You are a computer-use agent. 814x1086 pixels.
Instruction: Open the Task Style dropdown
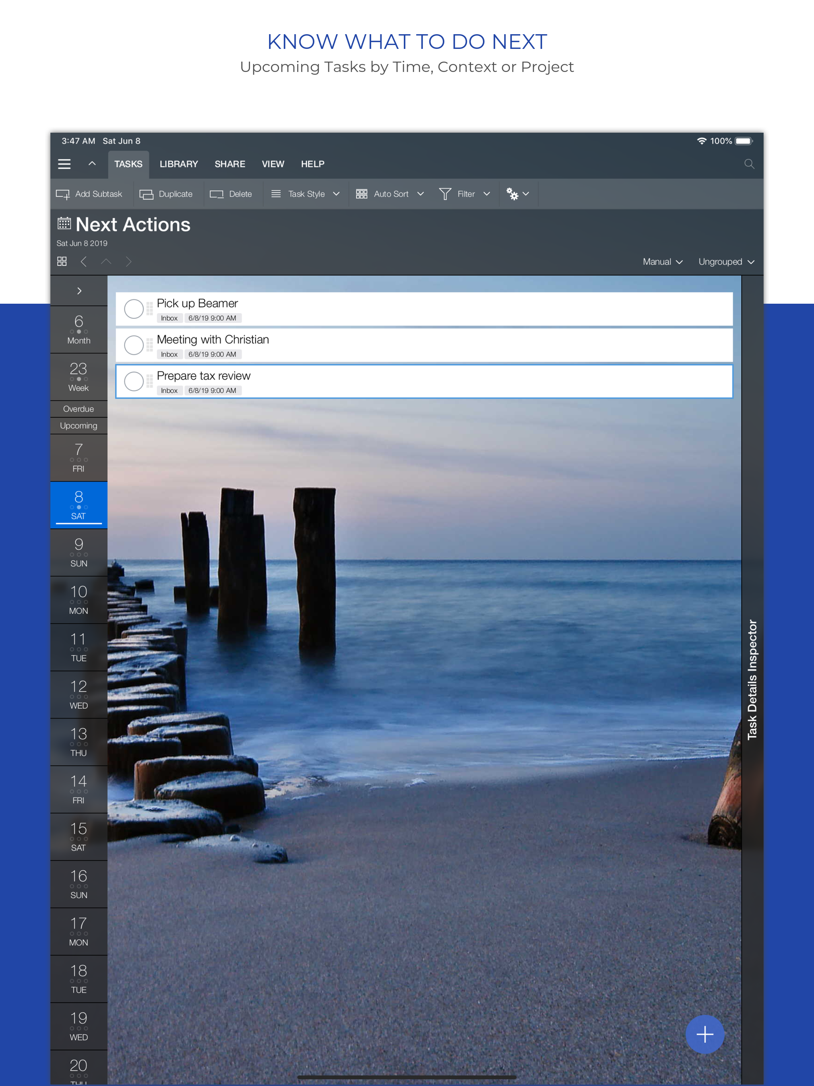point(305,194)
